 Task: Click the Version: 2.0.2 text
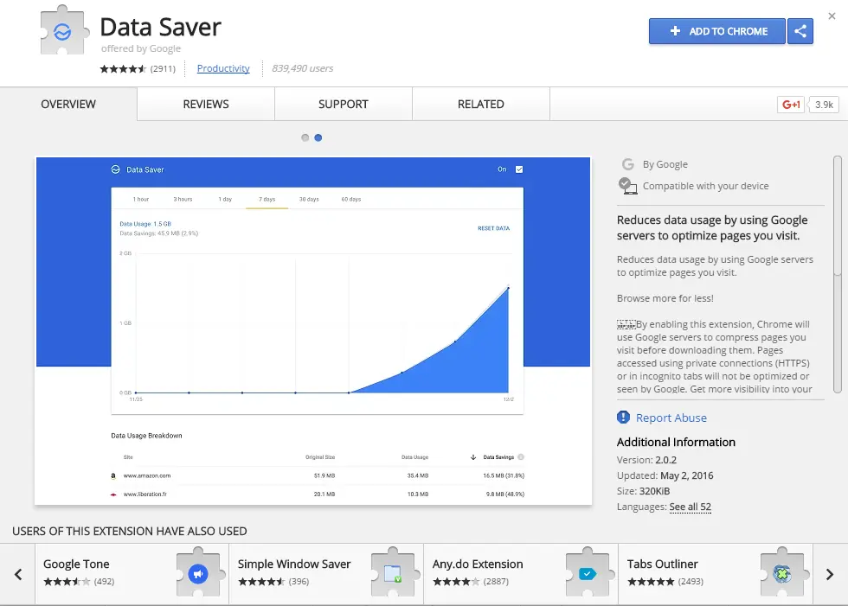(x=647, y=460)
